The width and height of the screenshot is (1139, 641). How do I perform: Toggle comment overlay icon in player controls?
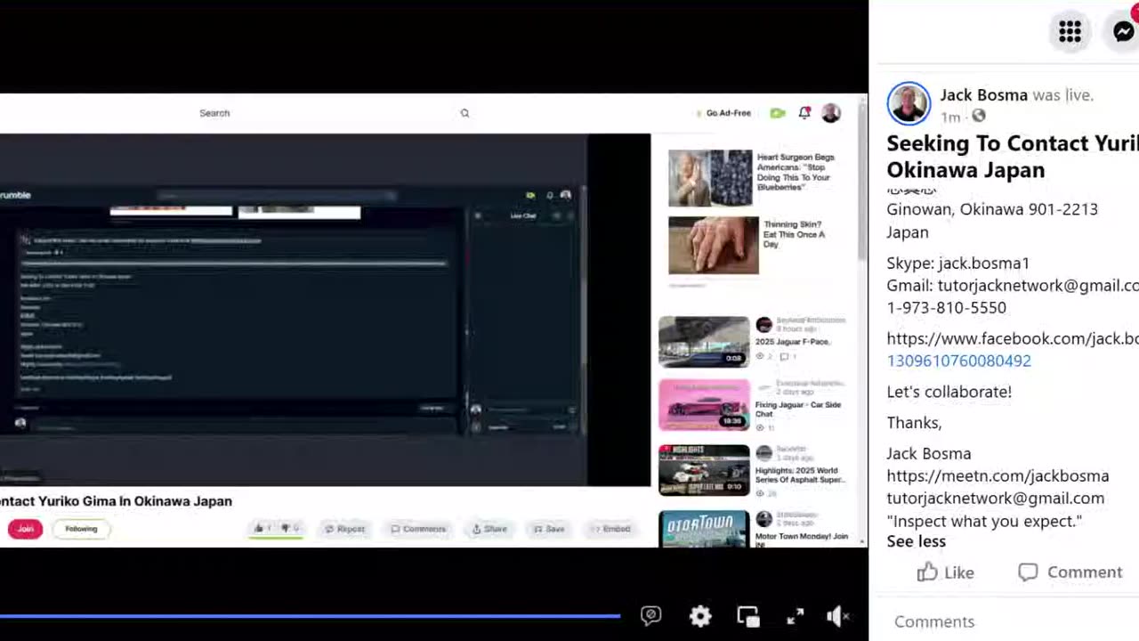650,616
